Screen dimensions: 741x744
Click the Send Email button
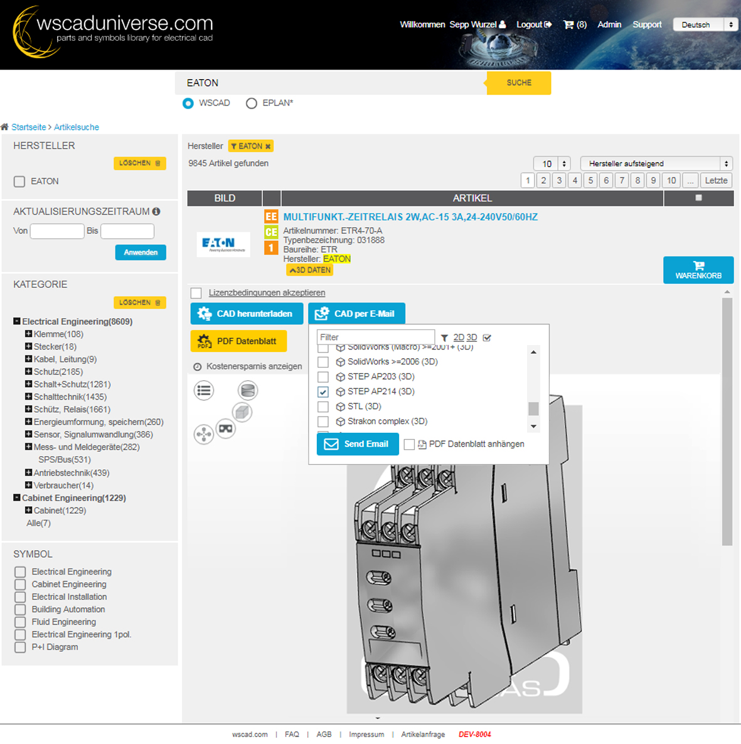coord(358,444)
